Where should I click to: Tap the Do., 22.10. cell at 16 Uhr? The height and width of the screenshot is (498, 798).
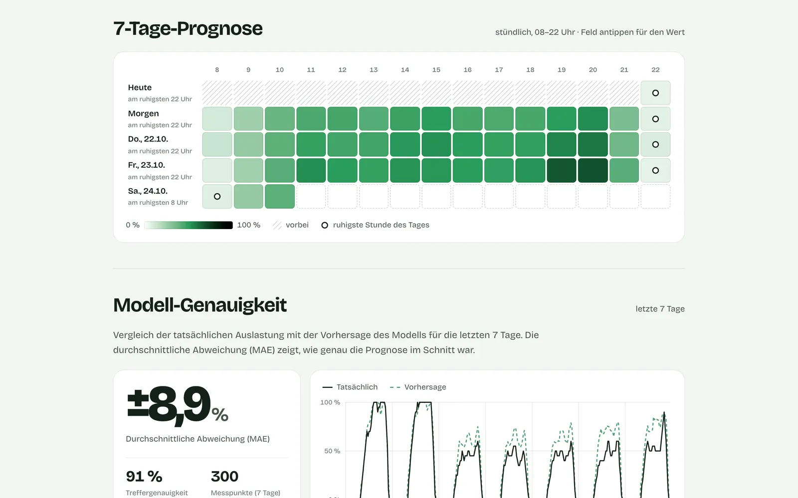pyautogui.click(x=468, y=144)
